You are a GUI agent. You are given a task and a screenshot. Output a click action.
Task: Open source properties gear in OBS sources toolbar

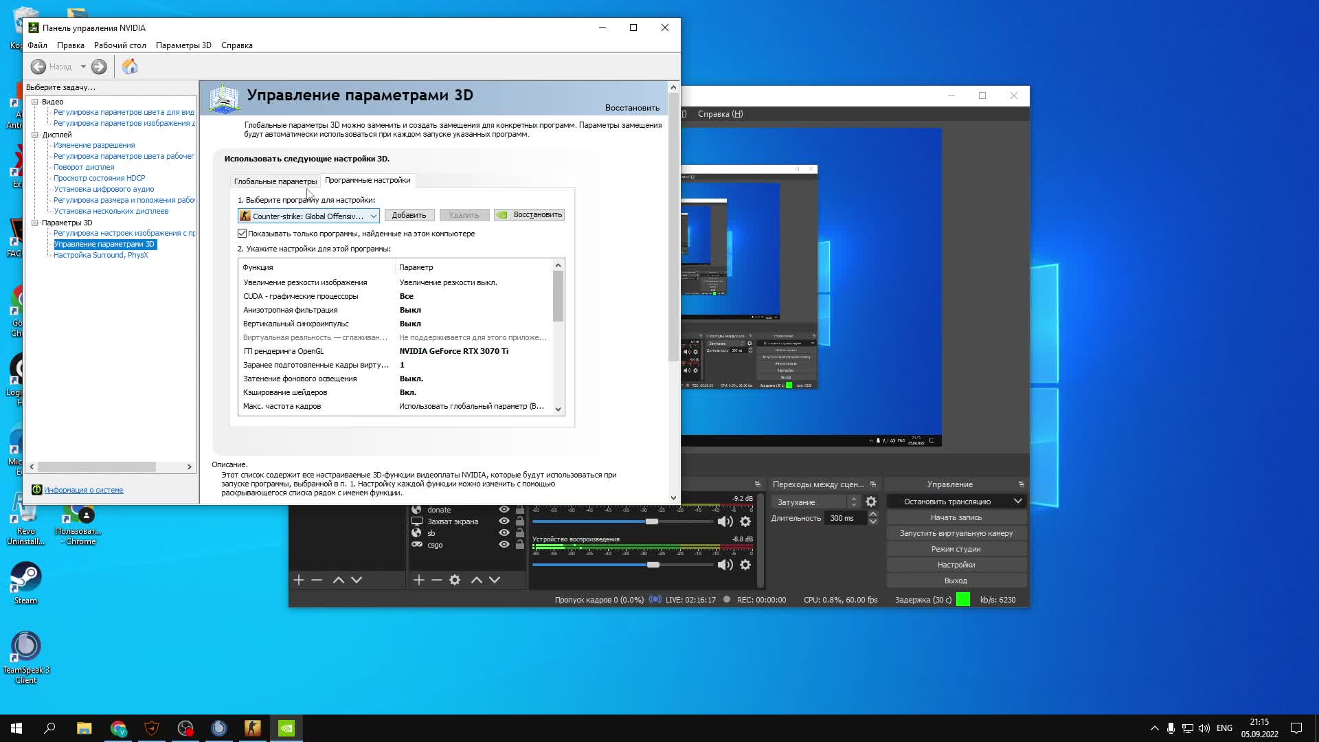[455, 580]
